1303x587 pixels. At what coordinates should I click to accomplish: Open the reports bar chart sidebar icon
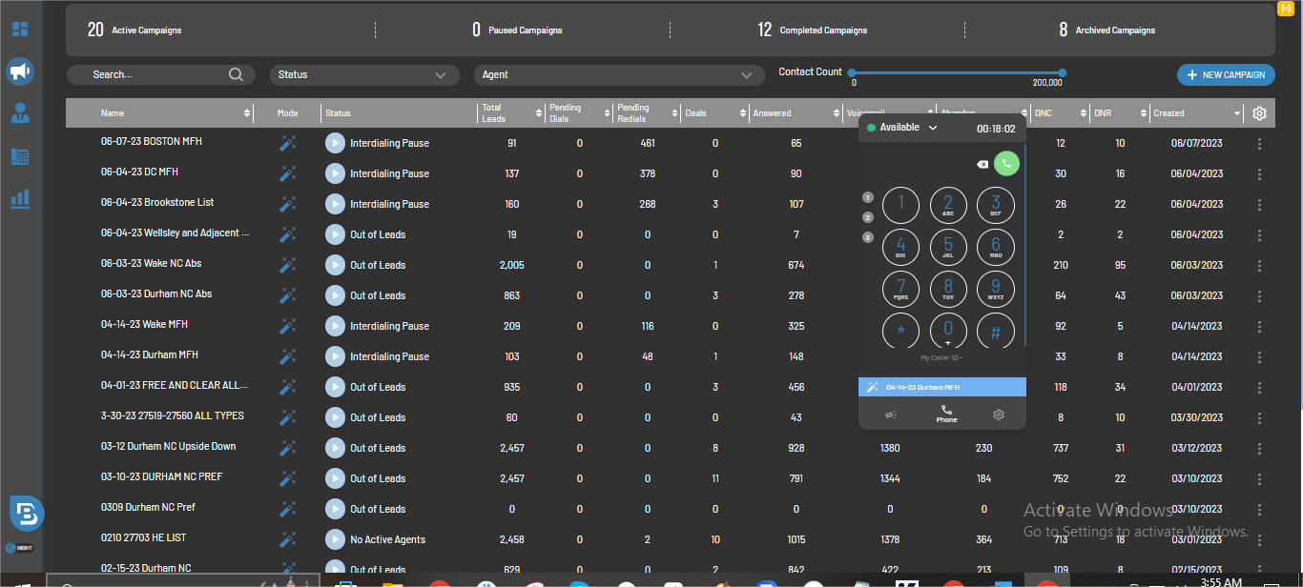pyautogui.click(x=20, y=198)
